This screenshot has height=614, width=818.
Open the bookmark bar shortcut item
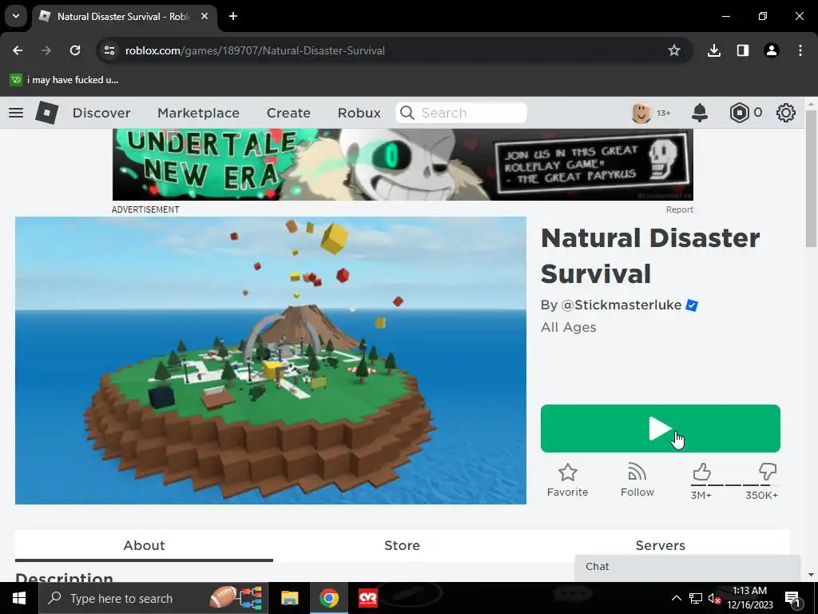(x=64, y=80)
